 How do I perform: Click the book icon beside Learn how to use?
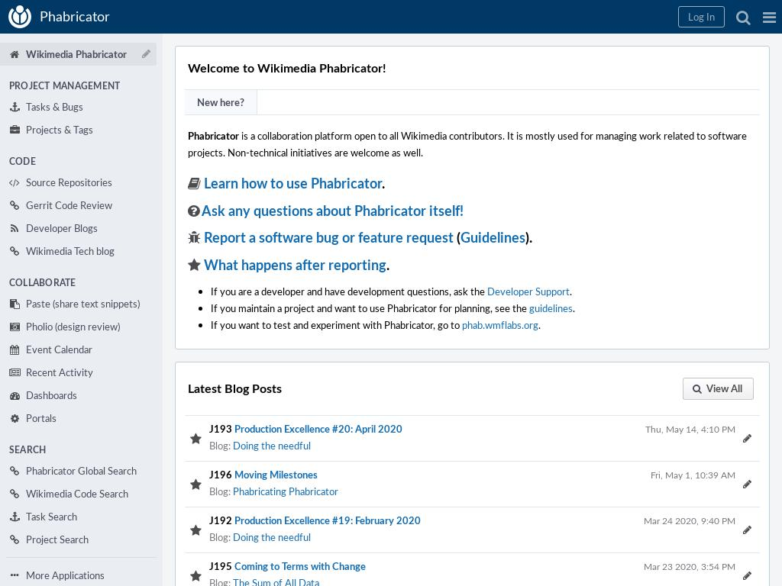pyautogui.click(x=194, y=184)
